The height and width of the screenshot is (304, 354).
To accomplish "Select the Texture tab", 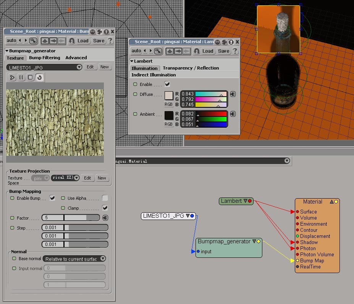I will pyautogui.click(x=15, y=58).
